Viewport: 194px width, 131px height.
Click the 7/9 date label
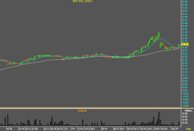(73, 129)
